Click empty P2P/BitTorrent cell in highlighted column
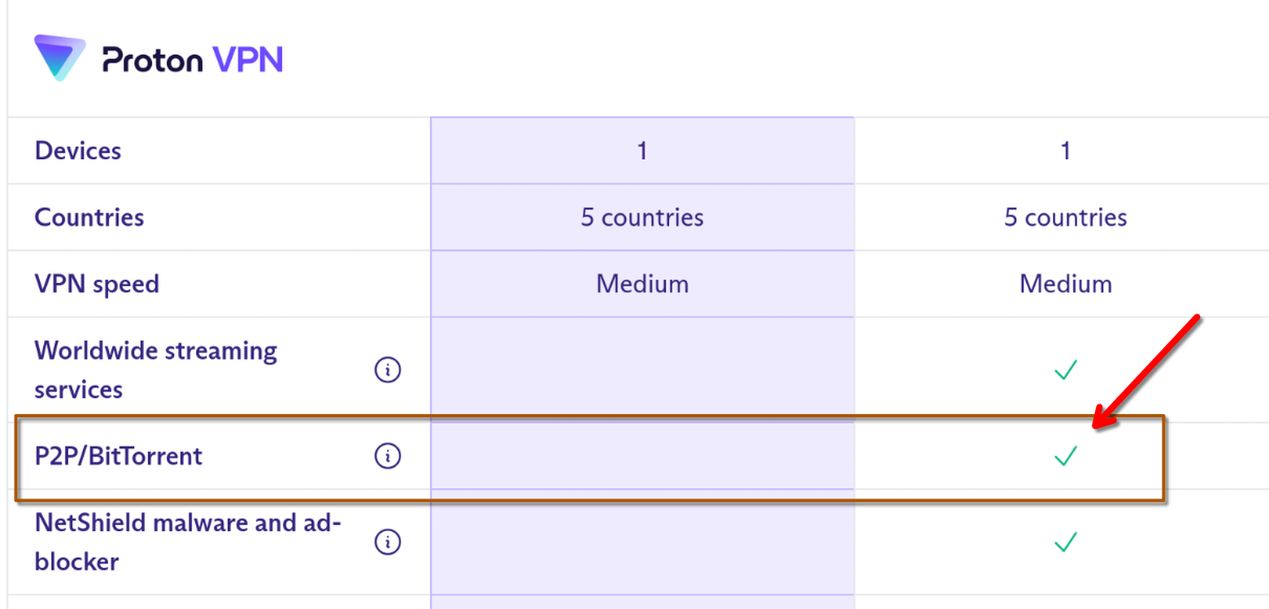1269x609 pixels. click(x=642, y=456)
